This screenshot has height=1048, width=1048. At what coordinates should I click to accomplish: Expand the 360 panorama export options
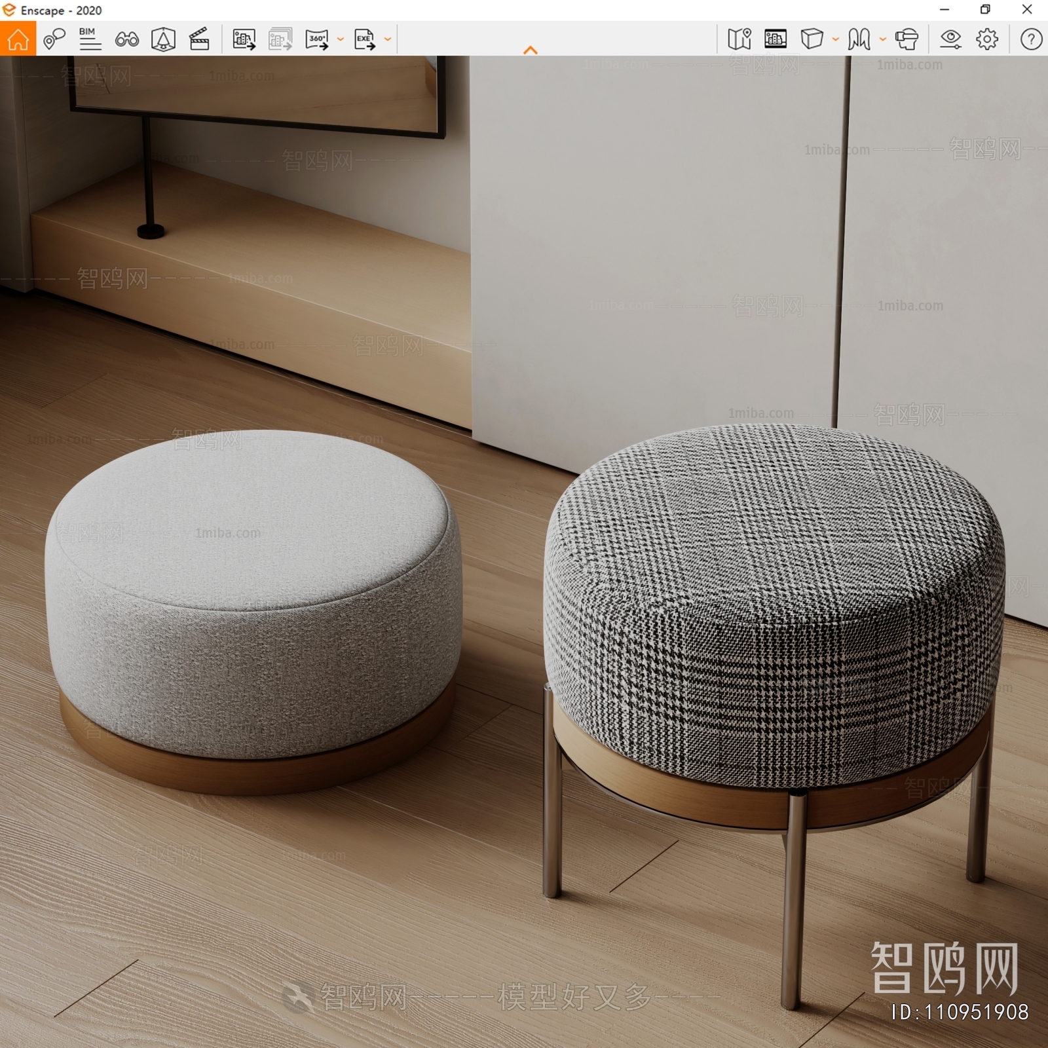(341, 39)
